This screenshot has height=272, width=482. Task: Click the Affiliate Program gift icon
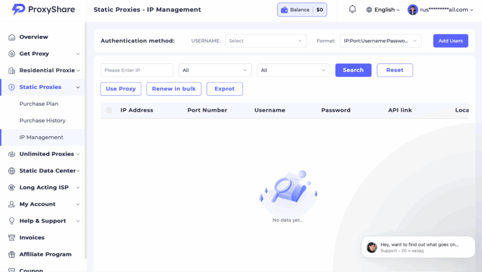(x=12, y=255)
